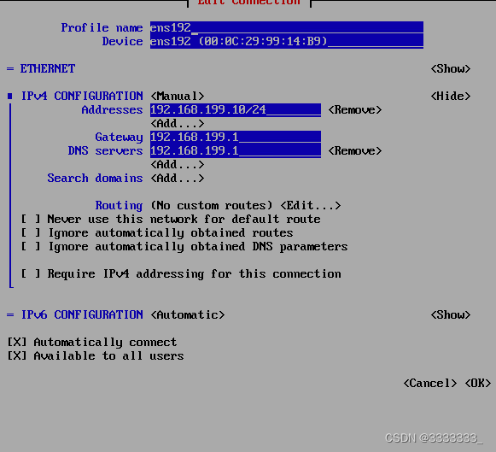Click the Search domains label
Screen dimensions: 496x452
95,179
